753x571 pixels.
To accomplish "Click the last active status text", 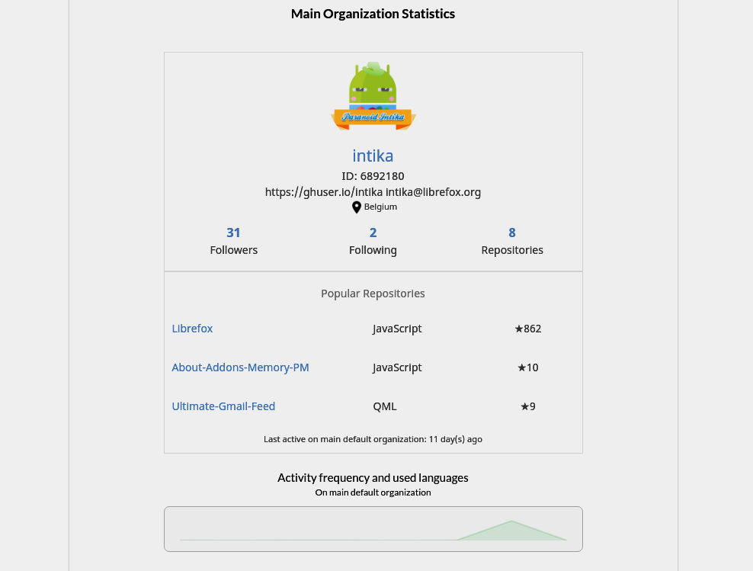I will (373, 439).
